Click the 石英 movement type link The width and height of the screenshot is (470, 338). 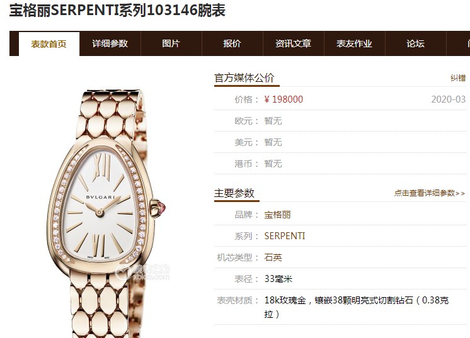tap(273, 257)
